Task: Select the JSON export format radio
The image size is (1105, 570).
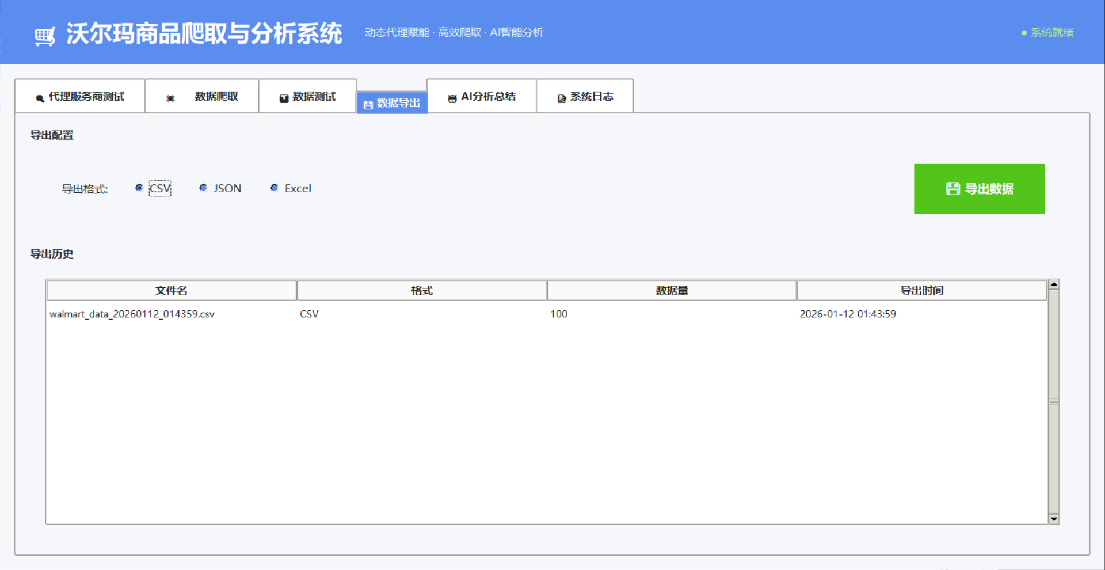Action: tap(203, 188)
